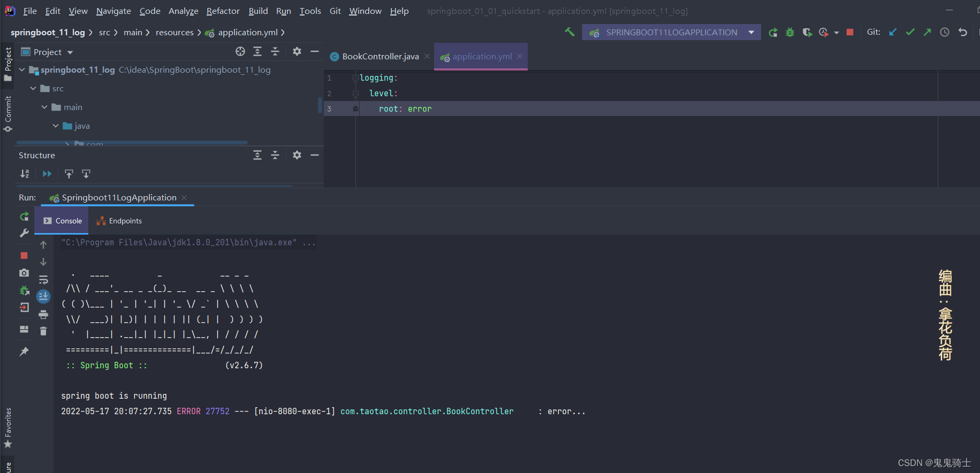
Task: Click the Exit icon in Run sidebar
Action: click(x=24, y=307)
